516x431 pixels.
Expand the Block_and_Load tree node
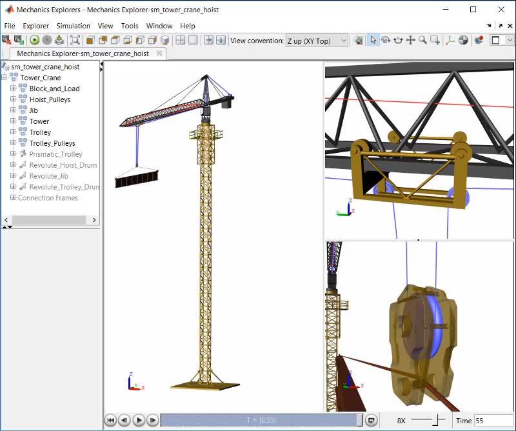click(x=13, y=88)
